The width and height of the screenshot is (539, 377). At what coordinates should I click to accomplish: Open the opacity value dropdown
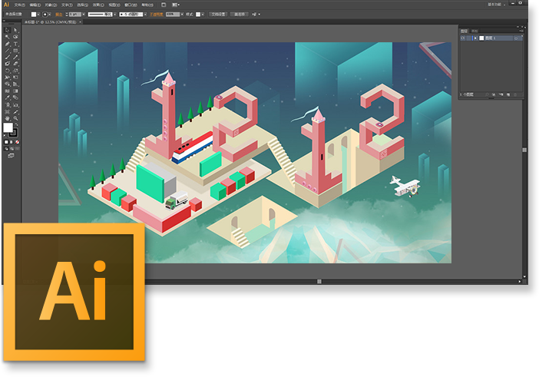[182, 15]
